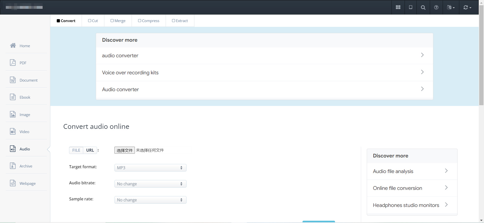Select URL input mode toggle
484x223 pixels.
pos(90,150)
